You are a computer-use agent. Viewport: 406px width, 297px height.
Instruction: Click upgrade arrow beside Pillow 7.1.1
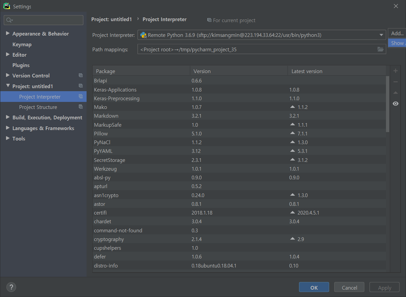pos(292,133)
